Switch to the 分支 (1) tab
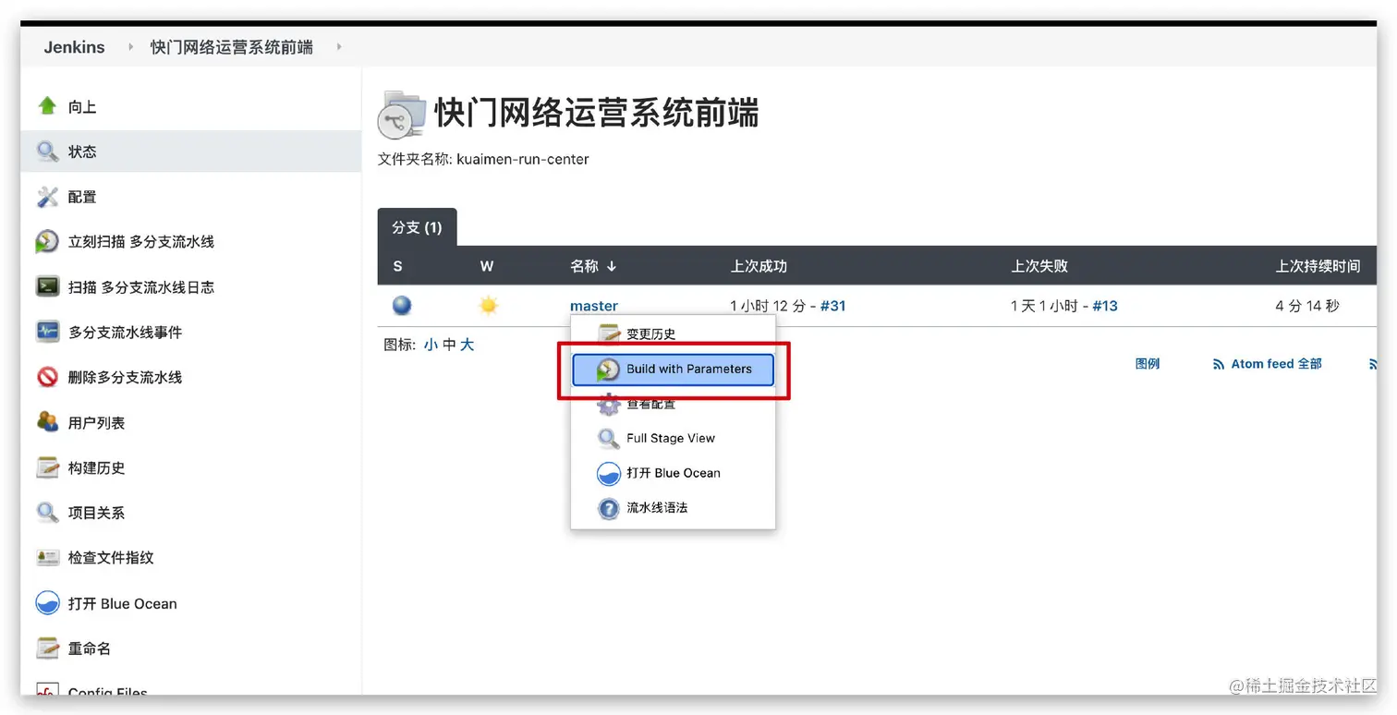 click(x=417, y=227)
